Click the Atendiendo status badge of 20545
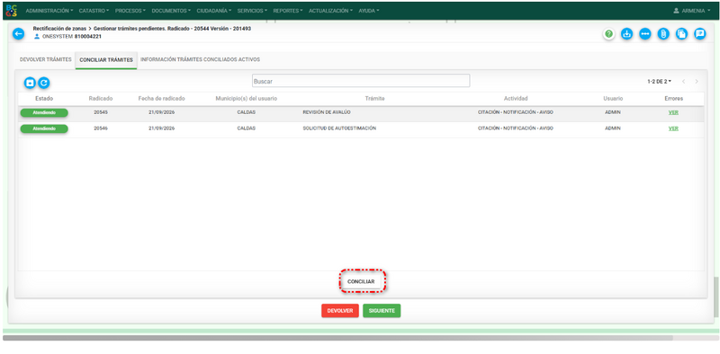Screen dimensions: 720x354 44,113
